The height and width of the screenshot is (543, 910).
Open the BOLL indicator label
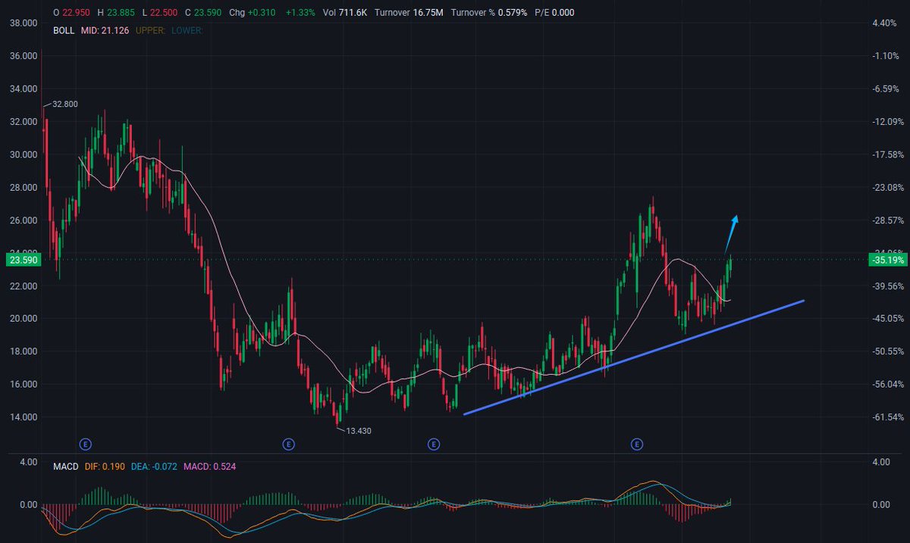click(62, 30)
